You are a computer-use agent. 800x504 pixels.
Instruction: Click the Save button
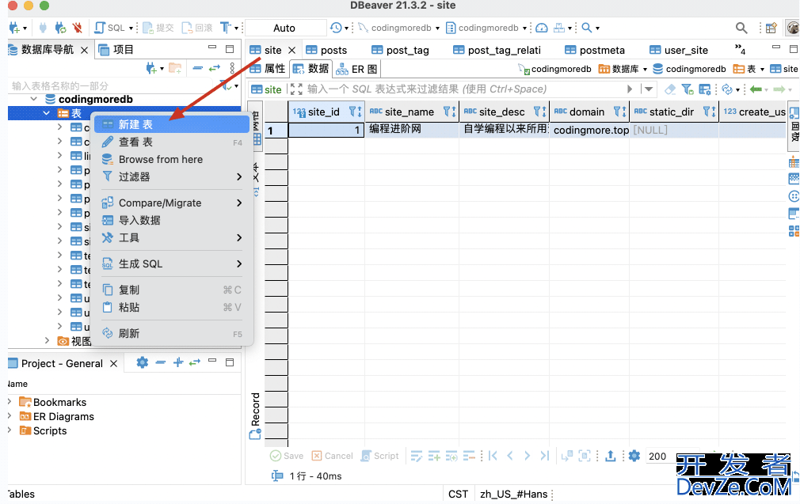click(287, 456)
